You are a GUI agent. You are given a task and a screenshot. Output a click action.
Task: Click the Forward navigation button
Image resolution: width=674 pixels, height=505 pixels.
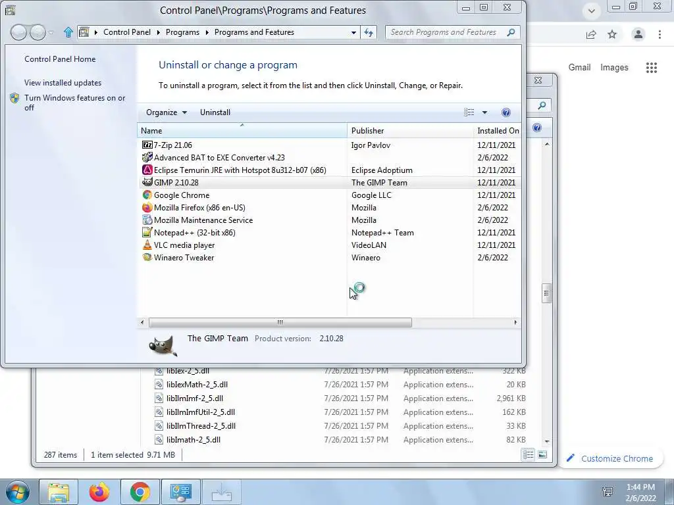(38, 32)
